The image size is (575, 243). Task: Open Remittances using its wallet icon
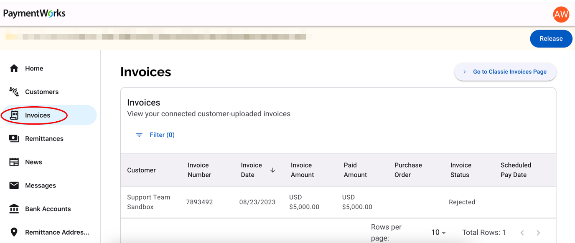pyautogui.click(x=14, y=138)
